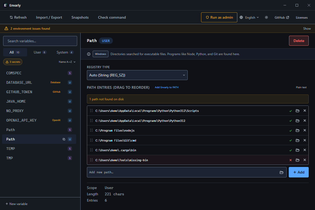
Task: Click the Add Envarly to PATH link
Action: coord(167,87)
